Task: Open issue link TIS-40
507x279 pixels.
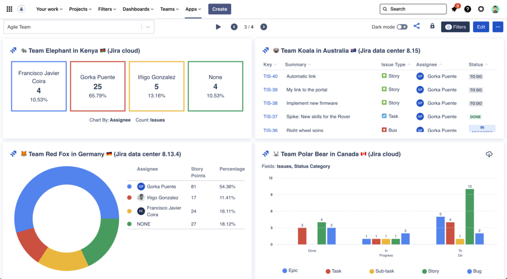Action: 270,76
